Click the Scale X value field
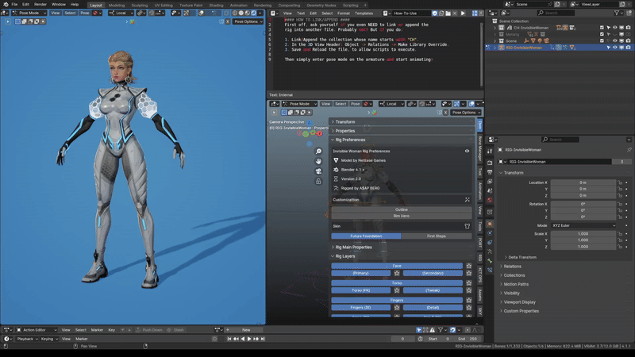 coord(583,233)
